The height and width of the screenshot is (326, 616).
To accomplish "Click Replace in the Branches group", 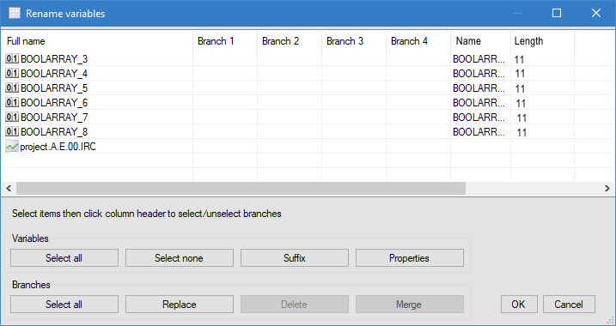I will coord(180,305).
